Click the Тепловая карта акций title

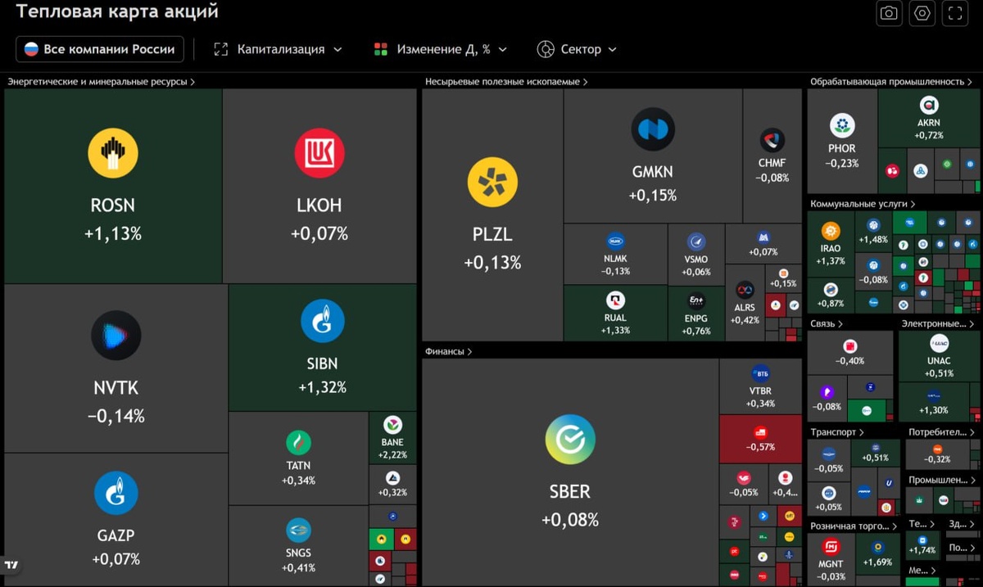coord(118,12)
